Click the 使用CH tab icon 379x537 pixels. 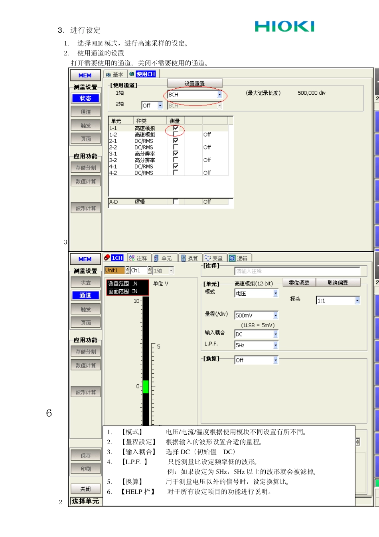click(x=132, y=74)
